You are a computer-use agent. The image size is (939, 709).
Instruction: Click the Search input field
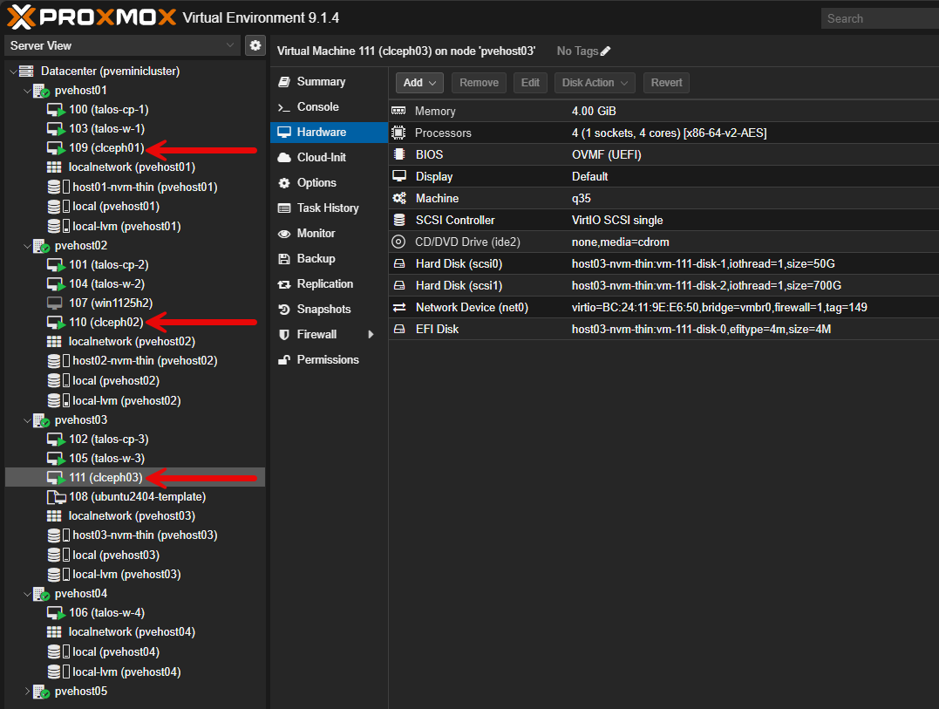881,18
